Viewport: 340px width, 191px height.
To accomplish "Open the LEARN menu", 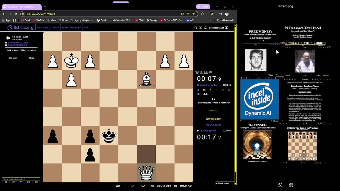I will 56,28.
